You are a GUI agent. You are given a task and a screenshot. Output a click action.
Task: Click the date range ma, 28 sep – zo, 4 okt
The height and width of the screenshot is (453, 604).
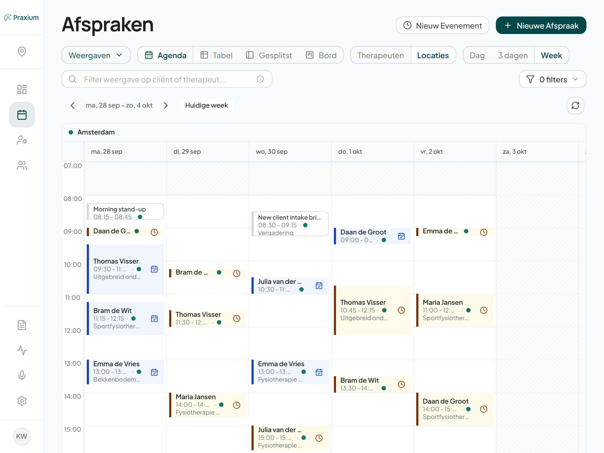[119, 105]
